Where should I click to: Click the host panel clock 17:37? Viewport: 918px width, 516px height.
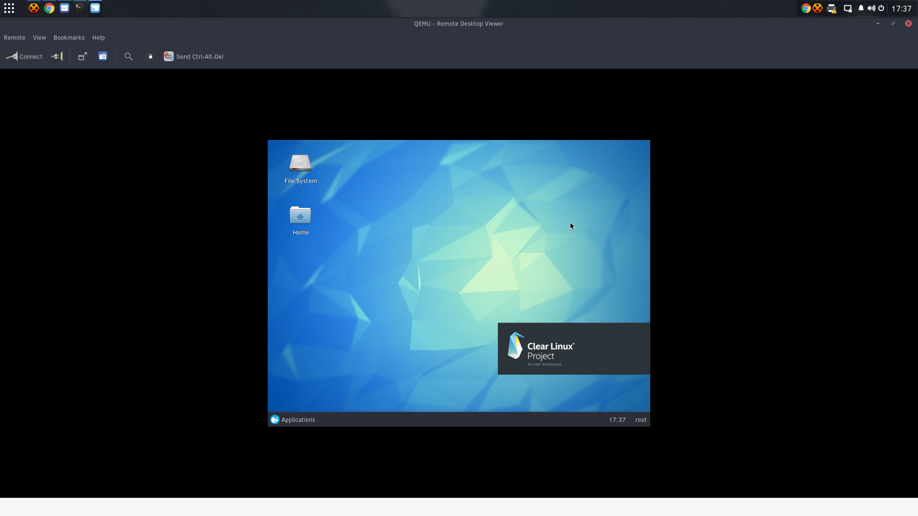coord(901,9)
